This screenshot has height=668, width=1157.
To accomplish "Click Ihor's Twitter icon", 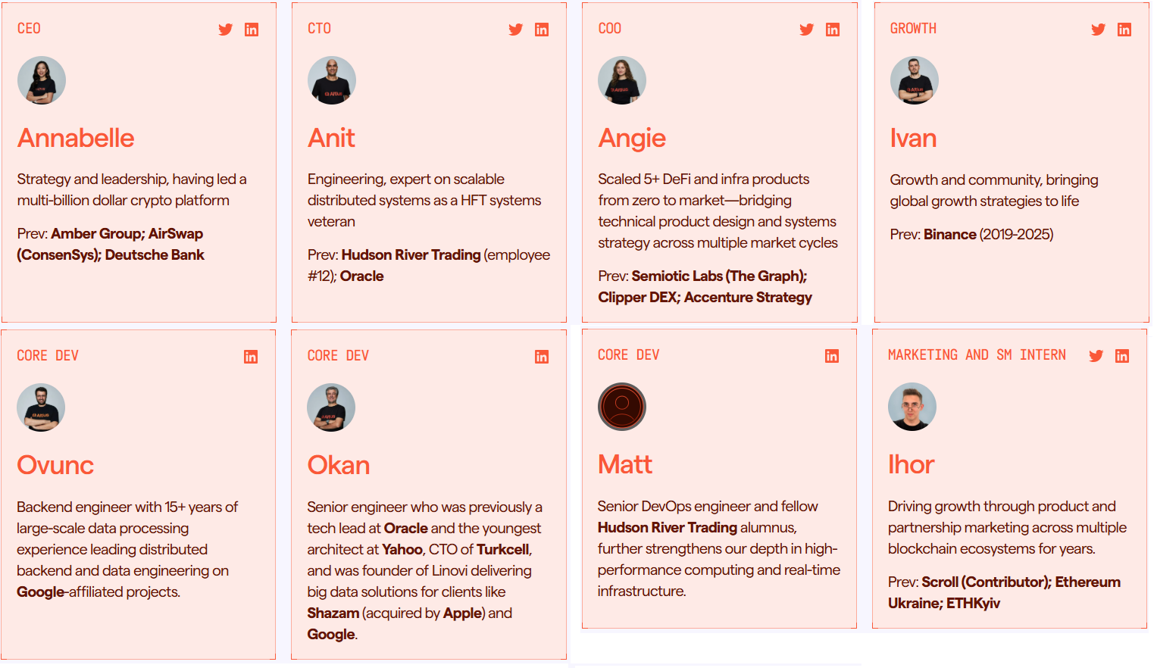I will pos(1096,356).
